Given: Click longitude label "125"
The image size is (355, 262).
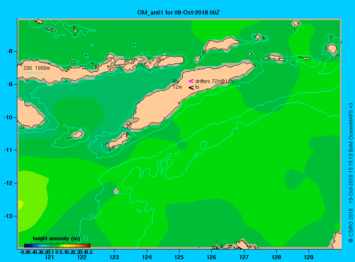Looking at the screenshot, I should (179, 257).
